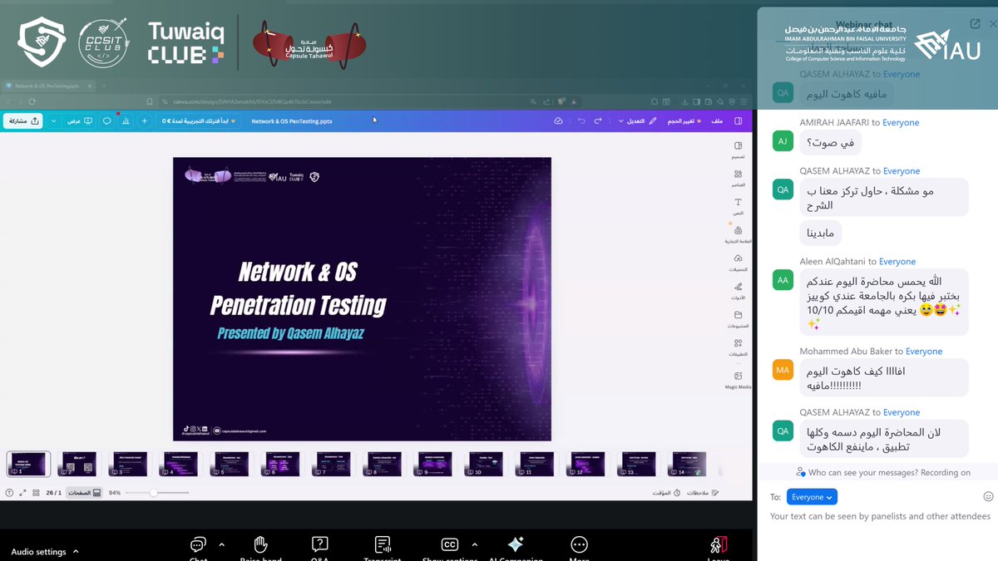Open Zoom Chat from the meeting toolbar
Screen dimensions: 998x561
point(198,549)
